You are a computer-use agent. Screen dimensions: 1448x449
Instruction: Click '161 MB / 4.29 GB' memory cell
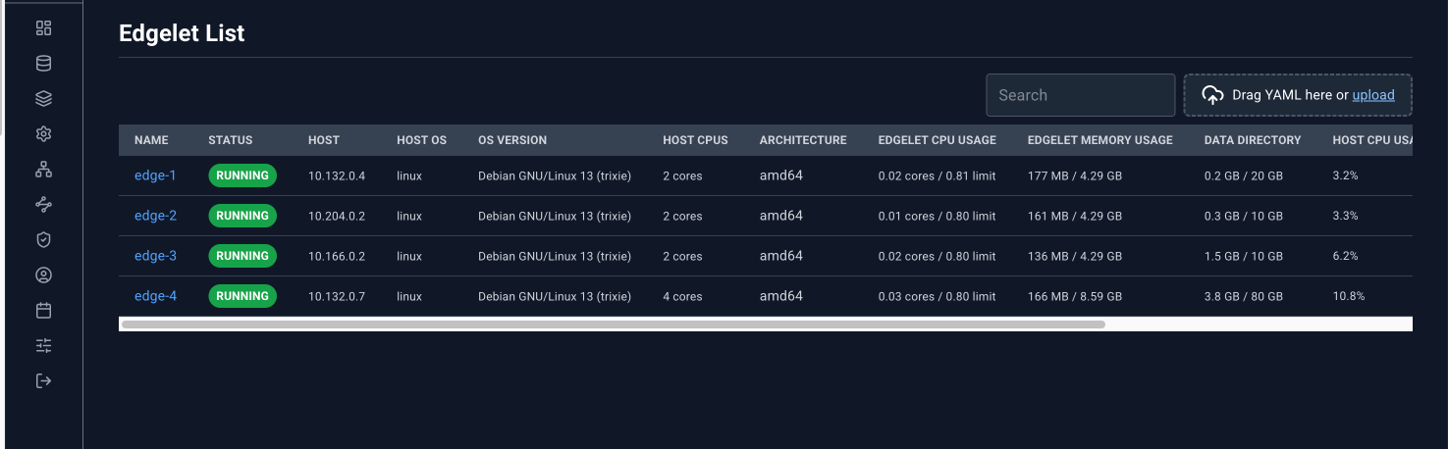1075,217
